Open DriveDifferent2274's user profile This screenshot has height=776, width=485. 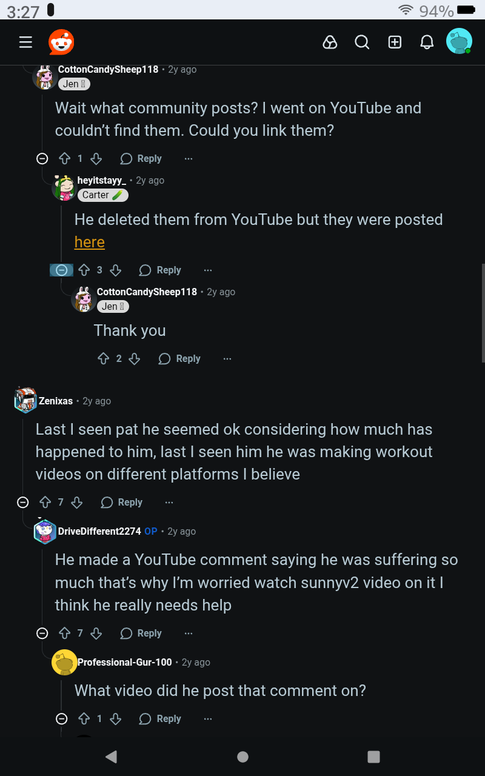(x=99, y=531)
